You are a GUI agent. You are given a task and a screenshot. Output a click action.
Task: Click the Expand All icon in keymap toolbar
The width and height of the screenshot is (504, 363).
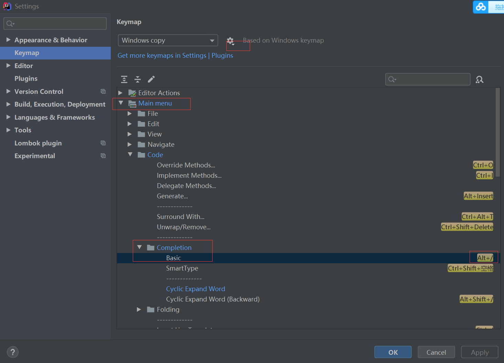(124, 79)
